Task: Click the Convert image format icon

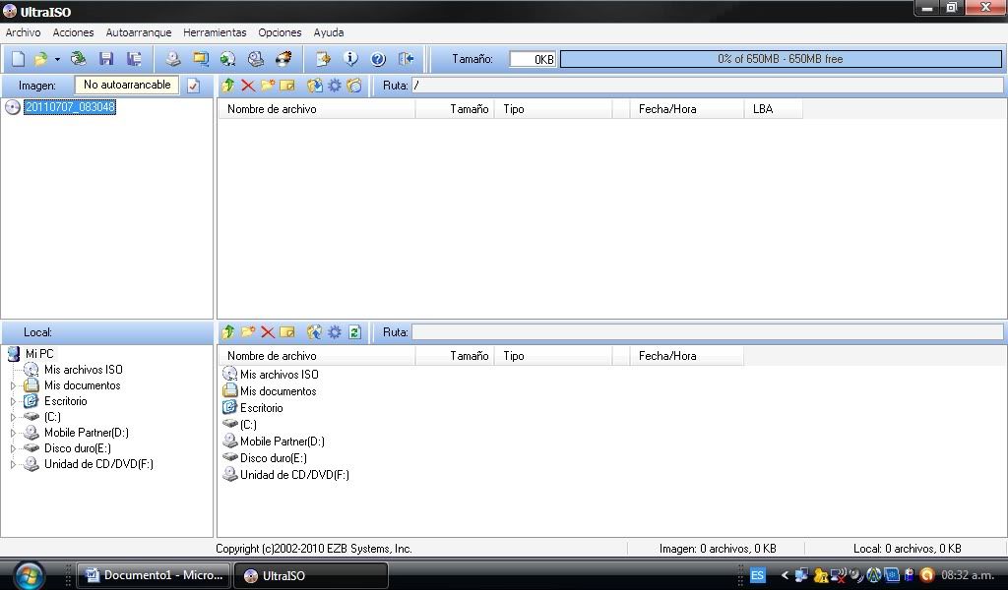Action: 201,59
